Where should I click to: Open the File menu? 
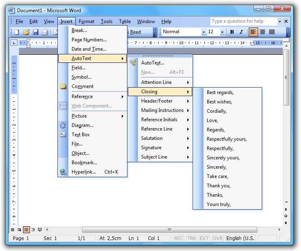19,21
